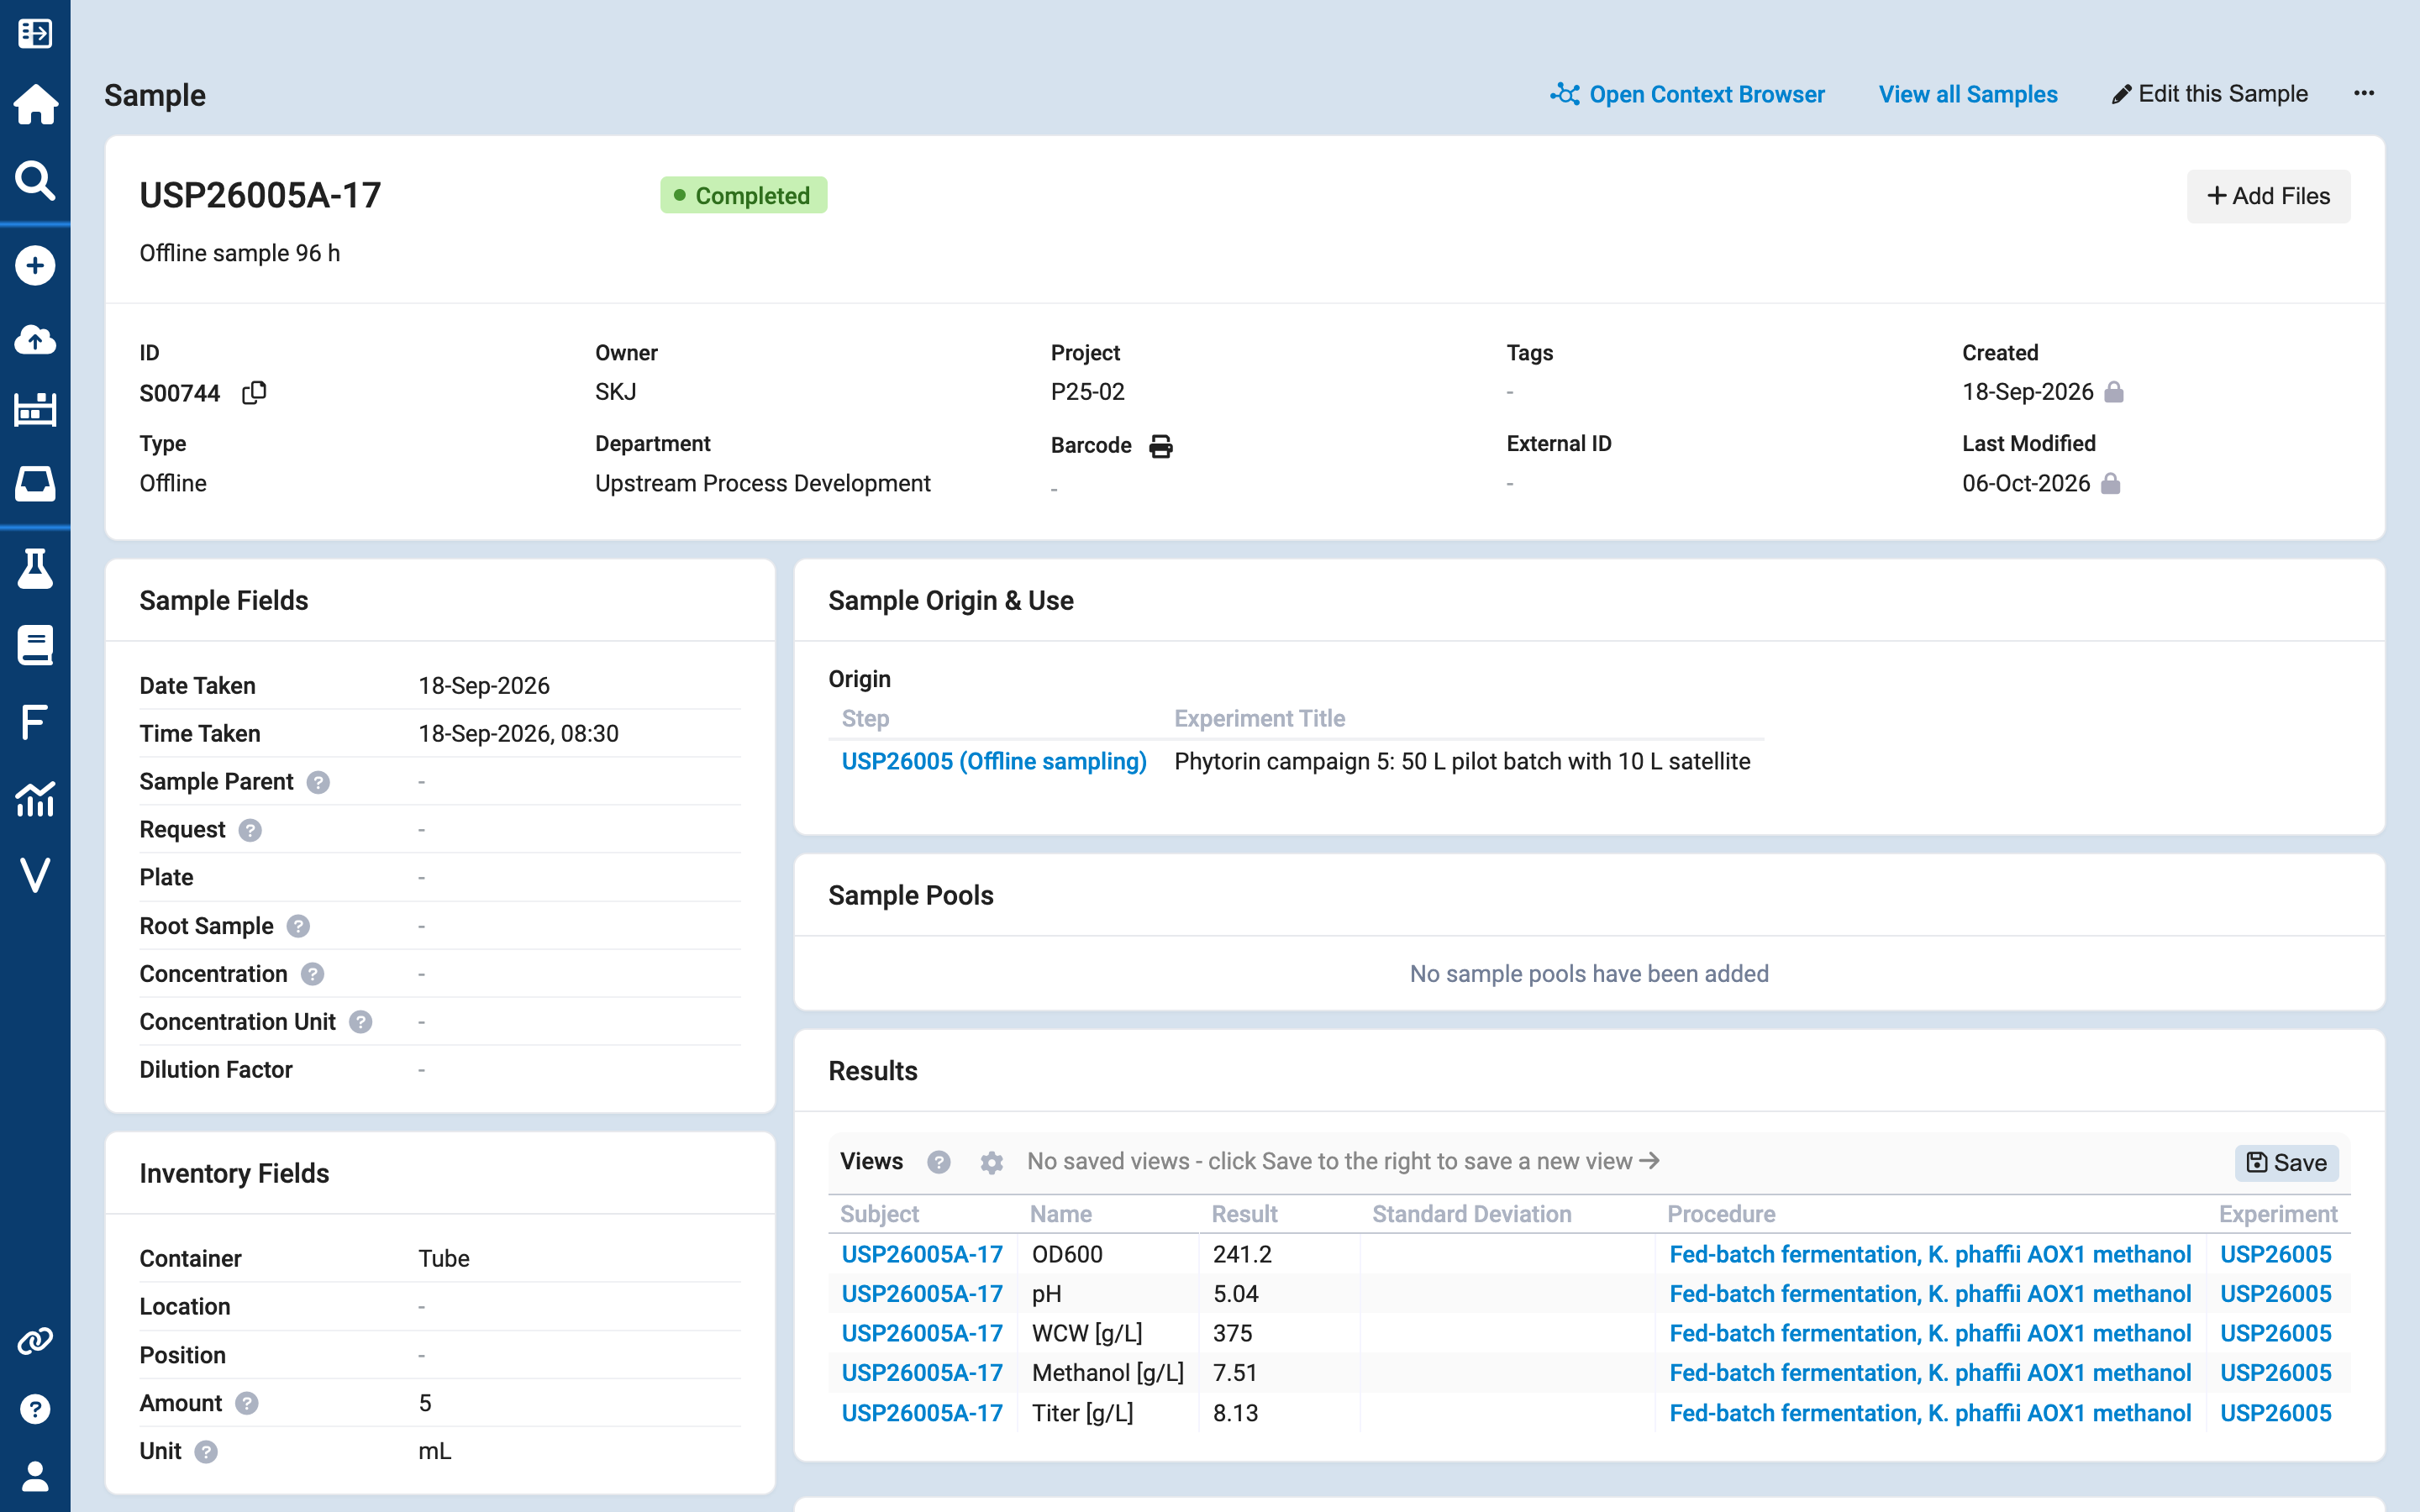Click Edit this Sample
Screen dimensions: 2420x1512
(2210, 94)
